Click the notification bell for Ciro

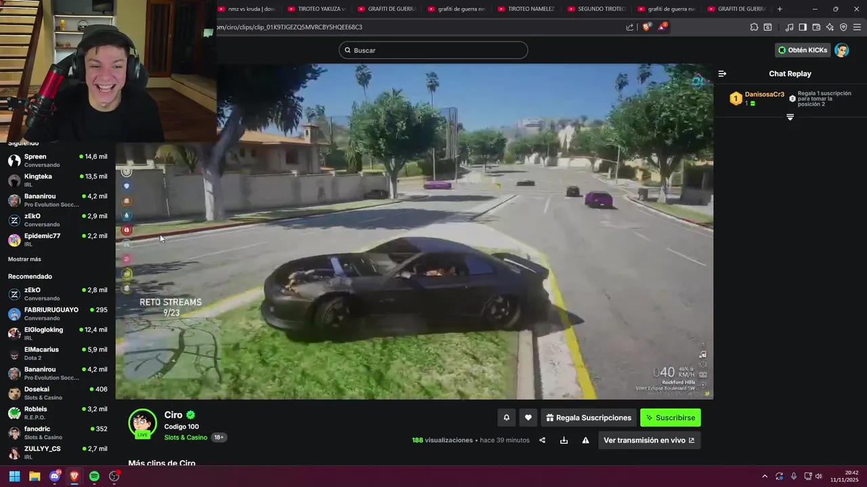506,418
